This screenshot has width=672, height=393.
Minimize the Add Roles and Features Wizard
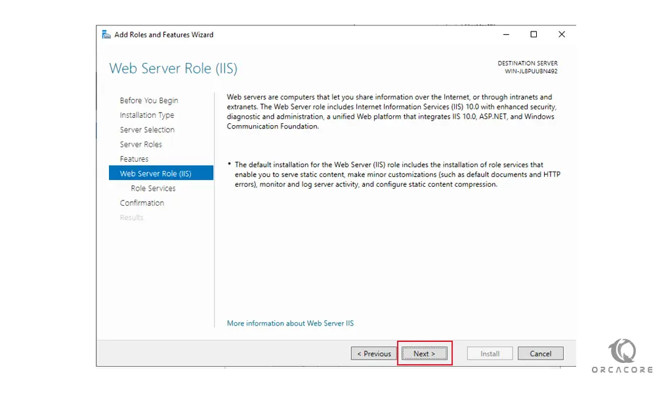(506, 34)
